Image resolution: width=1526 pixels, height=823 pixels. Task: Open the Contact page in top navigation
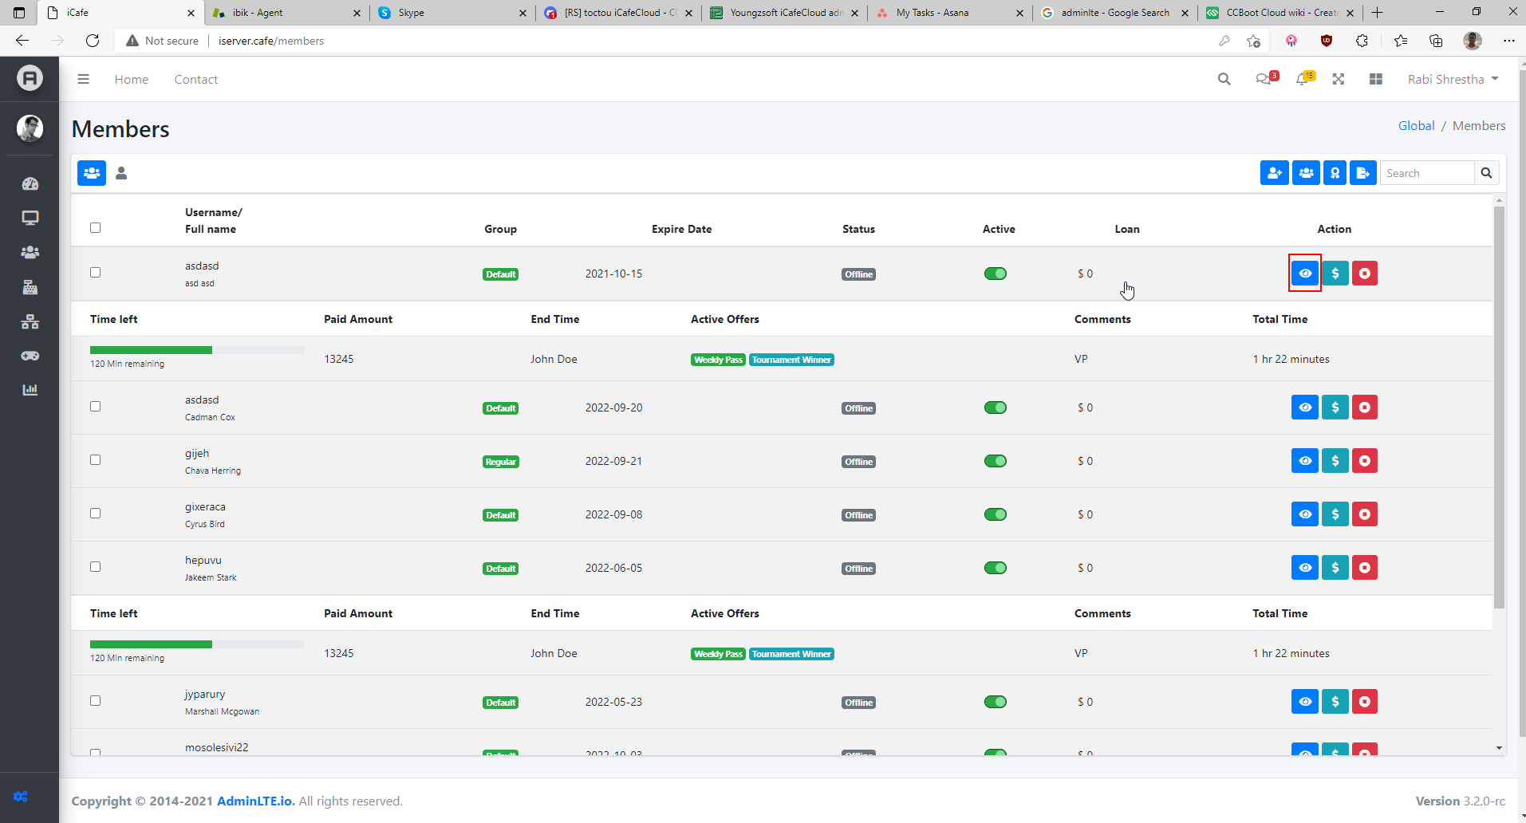195,79
